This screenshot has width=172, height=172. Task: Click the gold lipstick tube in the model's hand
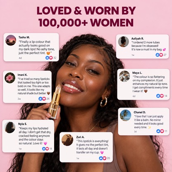[55, 102]
